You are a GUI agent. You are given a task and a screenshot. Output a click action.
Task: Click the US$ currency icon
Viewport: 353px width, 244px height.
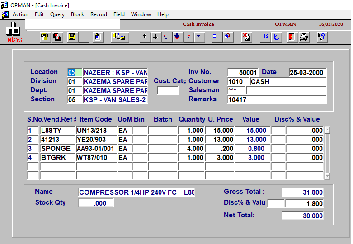pyautogui.click(x=266, y=37)
